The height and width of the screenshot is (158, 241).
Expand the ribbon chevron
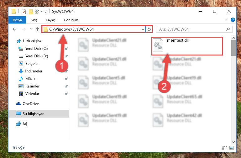(226, 20)
